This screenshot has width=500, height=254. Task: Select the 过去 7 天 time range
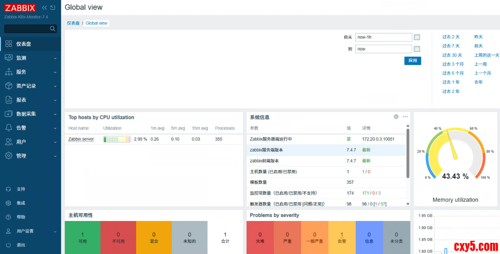coord(451,46)
